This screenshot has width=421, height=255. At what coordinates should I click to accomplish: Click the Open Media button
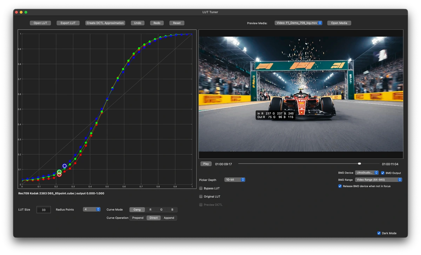pos(339,23)
